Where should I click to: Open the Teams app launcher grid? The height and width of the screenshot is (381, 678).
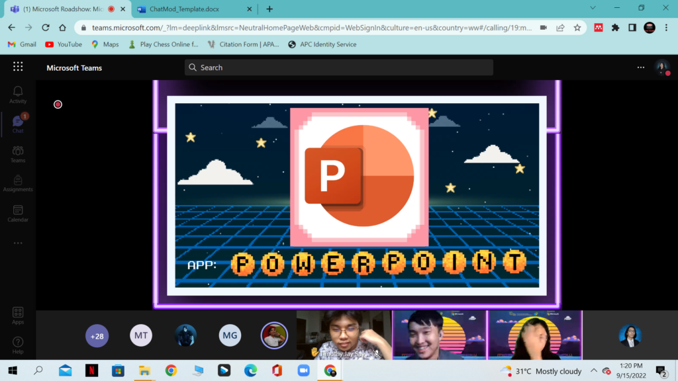coord(18,67)
